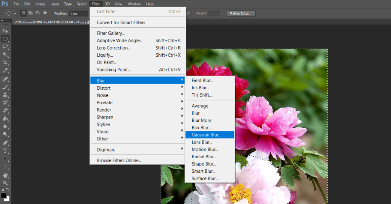Select the Lasso tool
The width and height of the screenshot is (391, 204).
tap(5, 47)
